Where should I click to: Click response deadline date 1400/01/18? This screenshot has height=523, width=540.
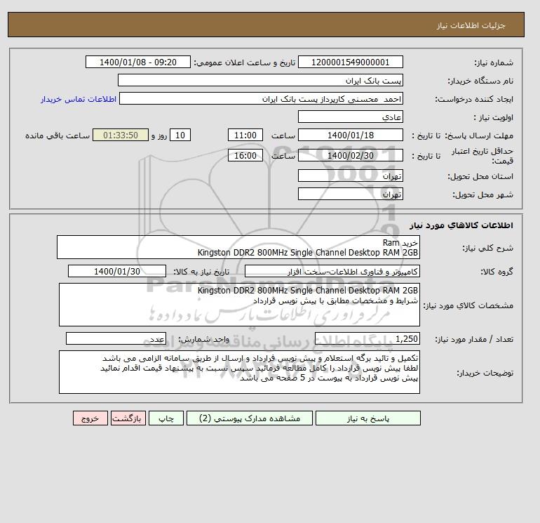(350, 135)
